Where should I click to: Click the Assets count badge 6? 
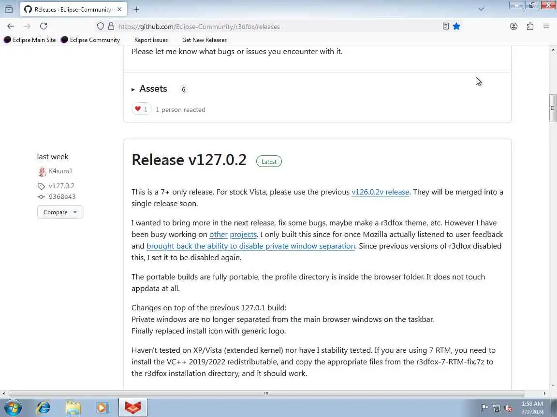click(183, 89)
